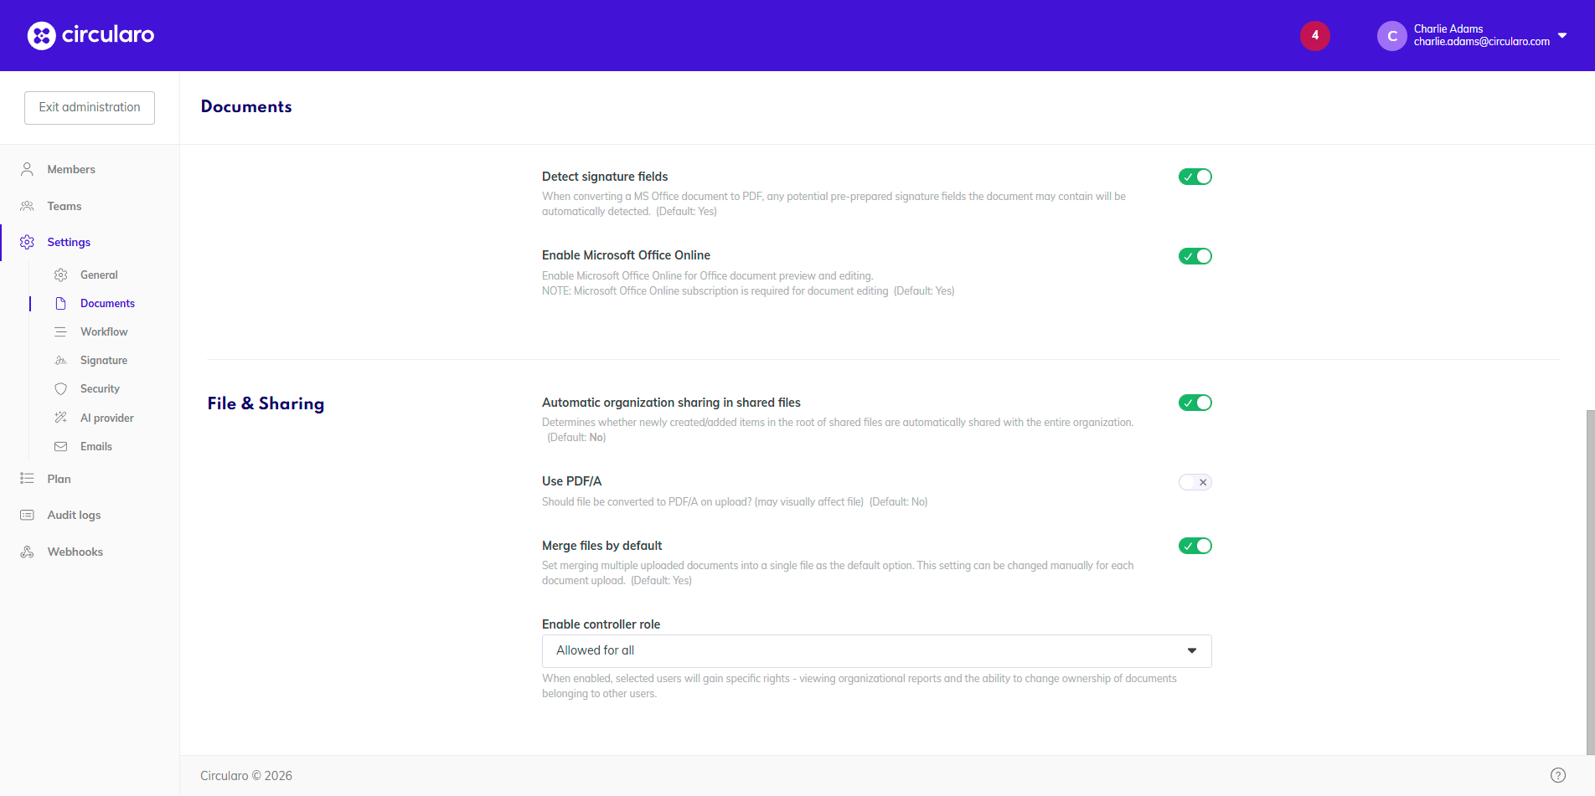Collapse the Settings section in sidebar
The height and width of the screenshot is (796, 1595).
[x=69, y=242]
